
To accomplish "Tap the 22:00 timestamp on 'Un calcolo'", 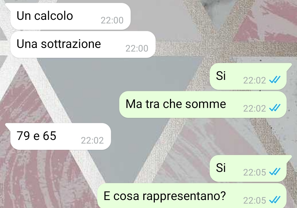I will tap(112, 20).
